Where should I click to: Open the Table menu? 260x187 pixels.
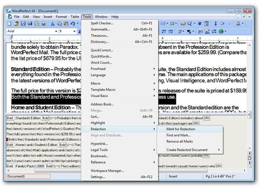[x=75, y=17]
